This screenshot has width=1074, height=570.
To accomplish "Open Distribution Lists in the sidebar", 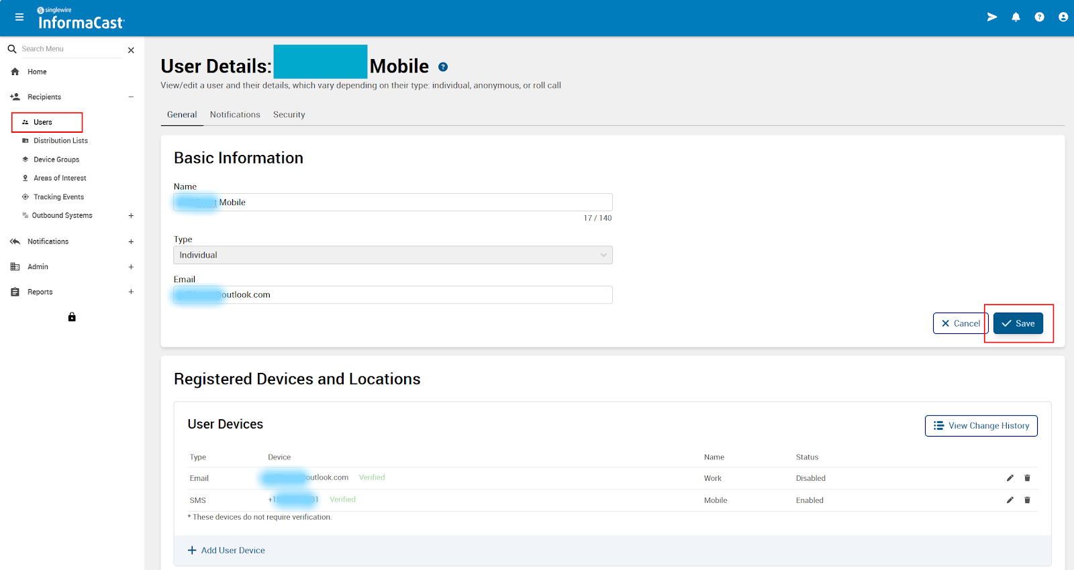I will 60,141.
